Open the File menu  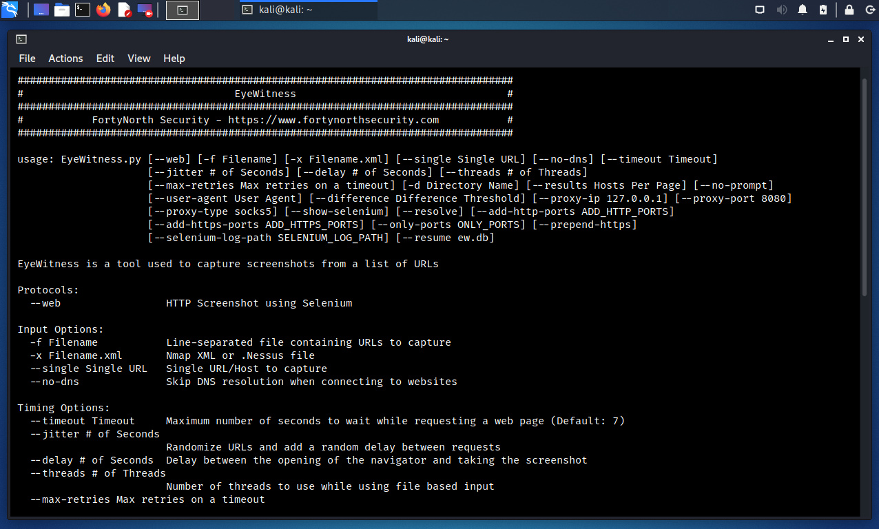[x=27, y=59]
